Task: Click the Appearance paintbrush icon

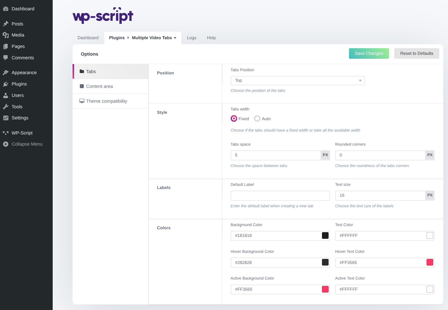Action: click(6, 73)
